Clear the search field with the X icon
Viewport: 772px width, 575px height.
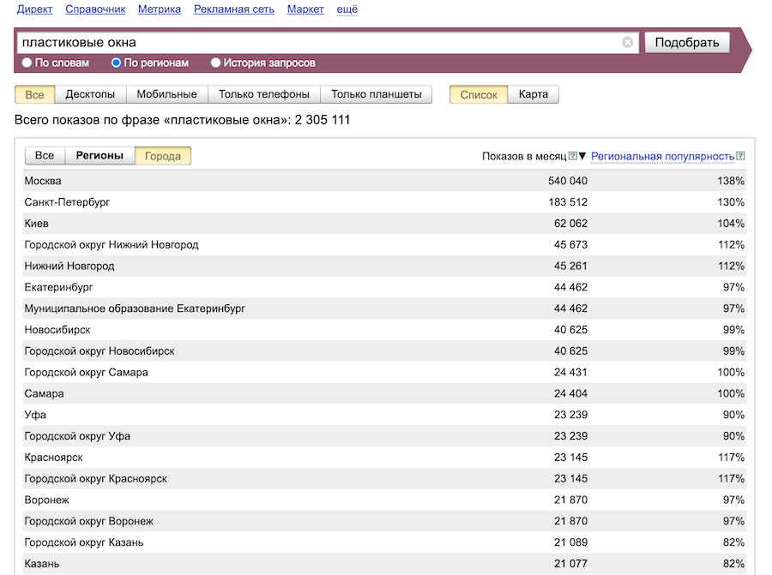click(627, 42)
